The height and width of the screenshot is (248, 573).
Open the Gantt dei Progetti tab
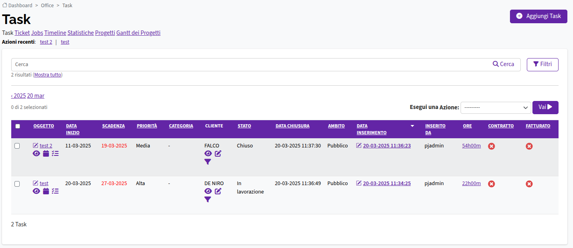(x=139, y=33)
